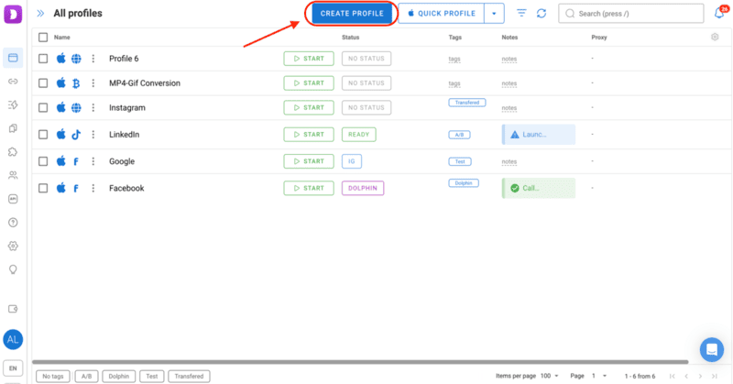Open the three-dot menu for LinkedIn
Screen dimensions: 733x384
tap(93, 134)
